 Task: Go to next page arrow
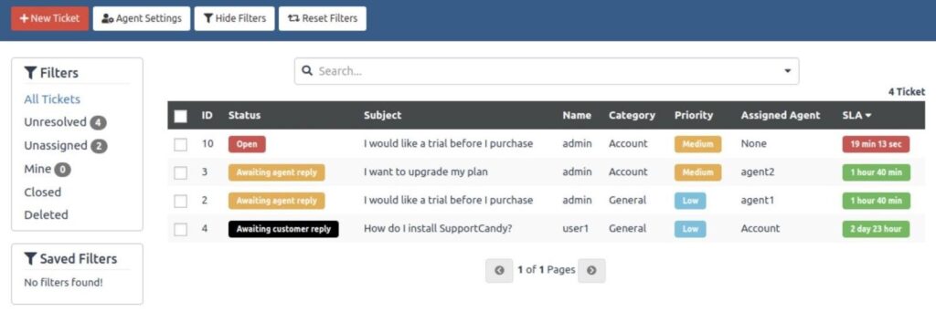[591, 270]
